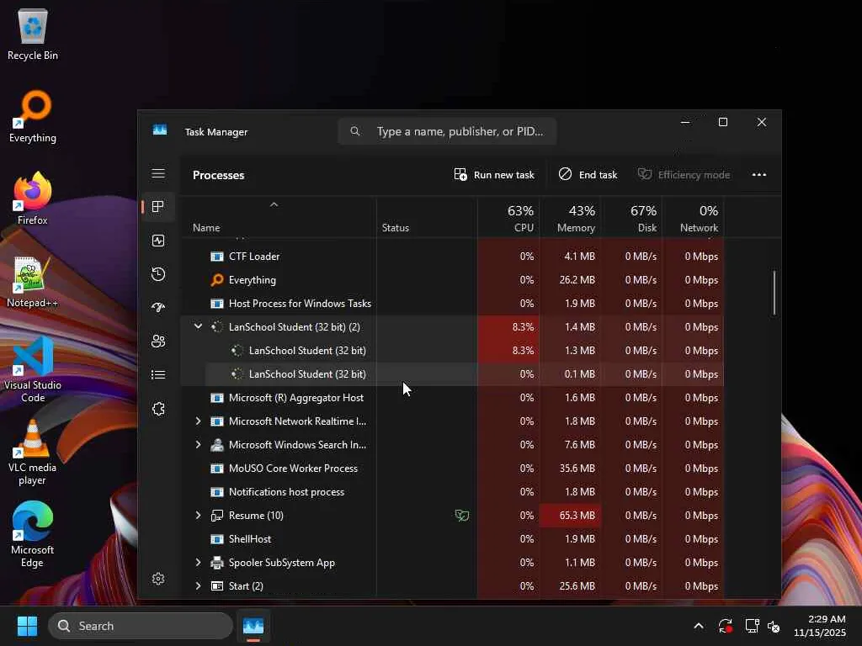The width and height of the screenshot is (862, 646).
Task: Expand the Microsoft Windows Search In... row
Action: tap(199, 445)
